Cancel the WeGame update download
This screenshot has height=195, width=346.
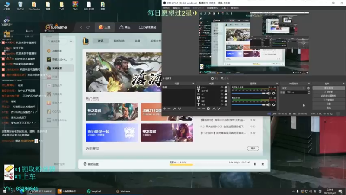click(263, 164)
